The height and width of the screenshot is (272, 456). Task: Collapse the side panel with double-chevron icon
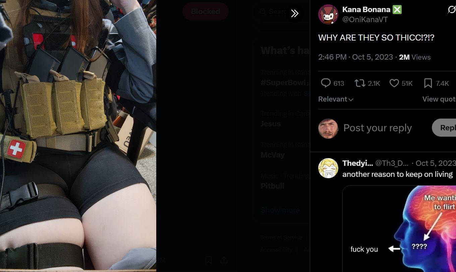click(295, 13)
